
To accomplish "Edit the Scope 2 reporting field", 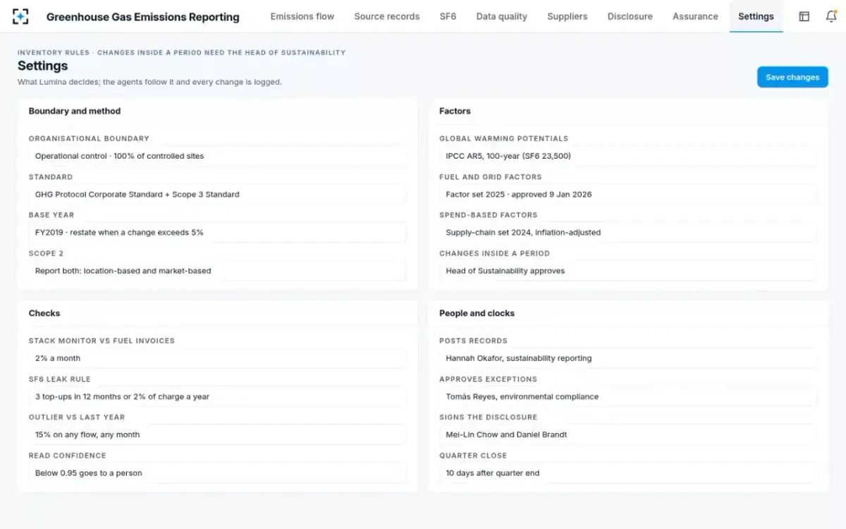I will (217, 271).
